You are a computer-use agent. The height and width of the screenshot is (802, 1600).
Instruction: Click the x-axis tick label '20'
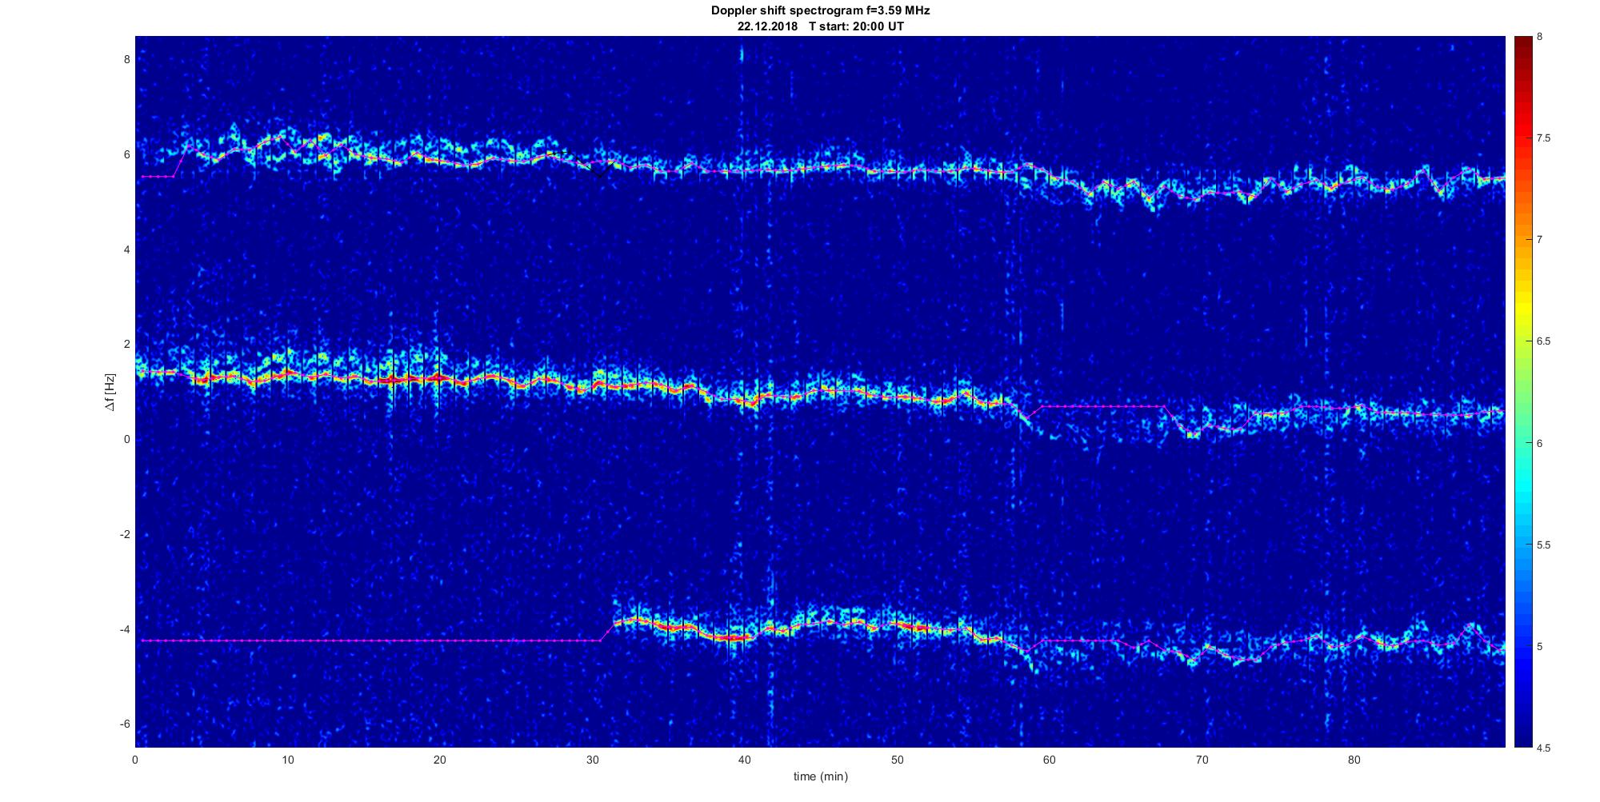click(x=440, y=760)
